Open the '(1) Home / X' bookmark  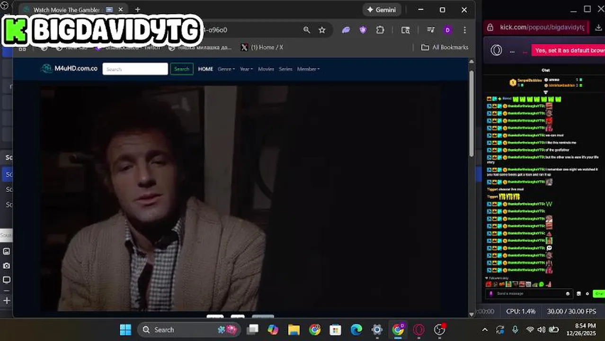click(x=262, y=47)
